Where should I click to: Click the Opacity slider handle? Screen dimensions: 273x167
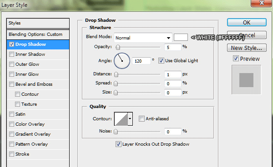click(118, 47)
